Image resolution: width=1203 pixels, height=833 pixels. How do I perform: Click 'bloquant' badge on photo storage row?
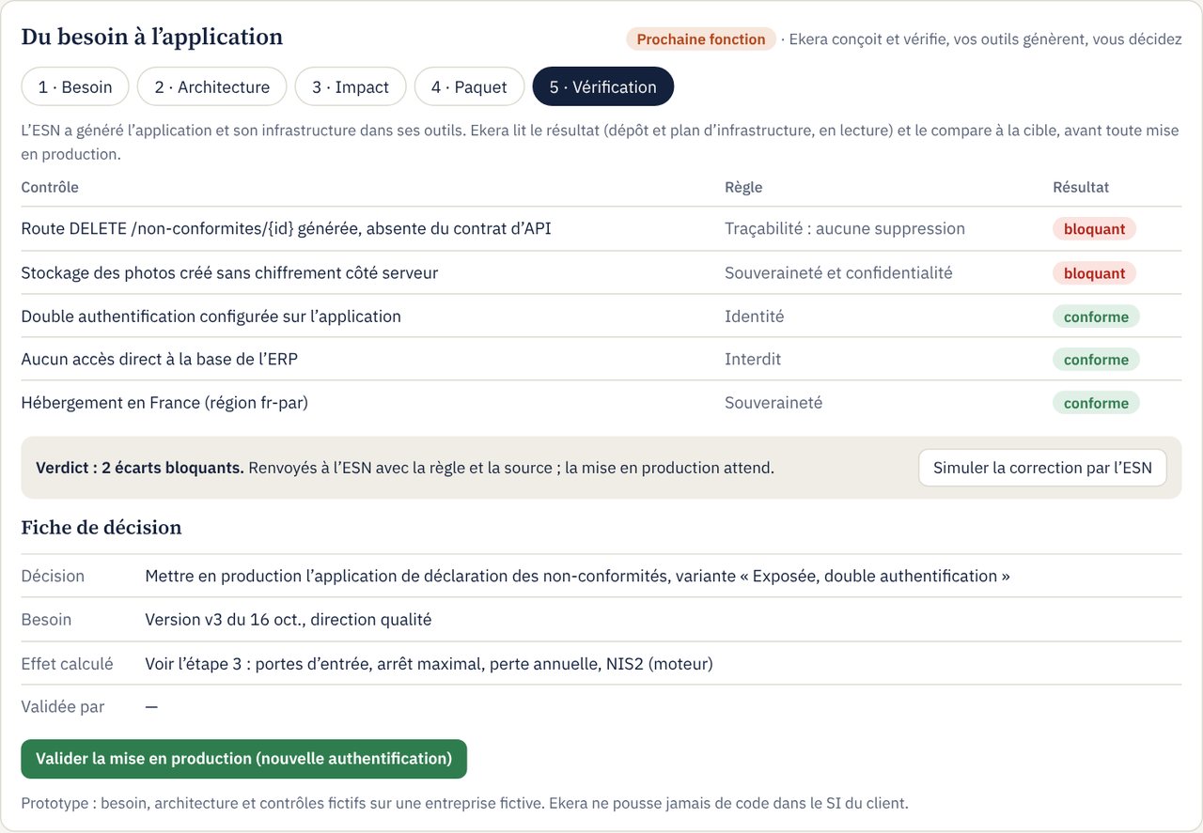pyautogui.click(x=1094, y=273)
